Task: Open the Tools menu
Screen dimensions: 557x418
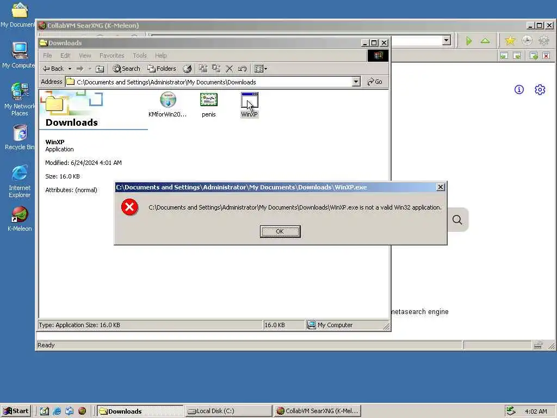Action: click(140, 56)
